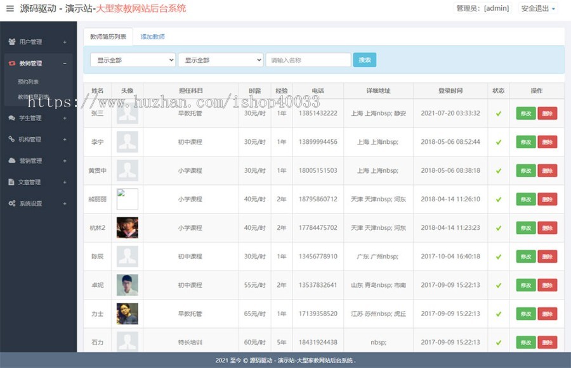
Task: Switch to the 添加教师 tab
Action: [x=153, y=37]
